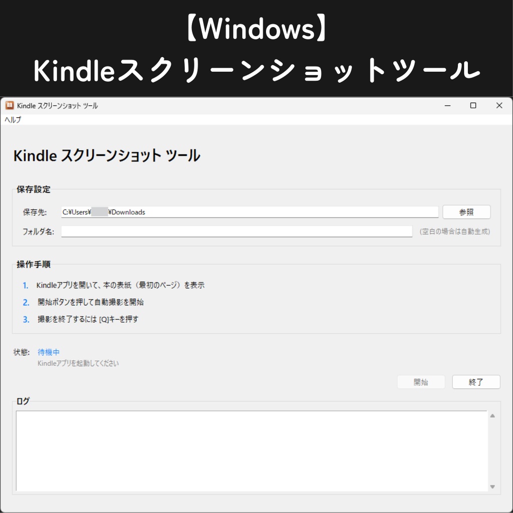The image size is (513, 513).
Task: Click step 3 '撮影を終了するには [Q]キーを押す'
Action: pyautogui.click(x=88, y=319)
